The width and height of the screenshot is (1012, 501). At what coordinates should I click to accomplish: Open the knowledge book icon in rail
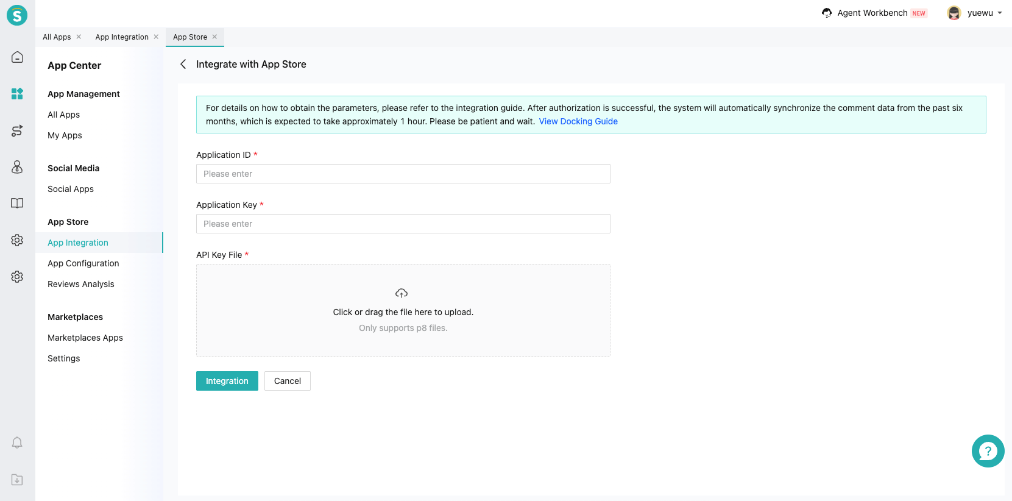[17, 204]
